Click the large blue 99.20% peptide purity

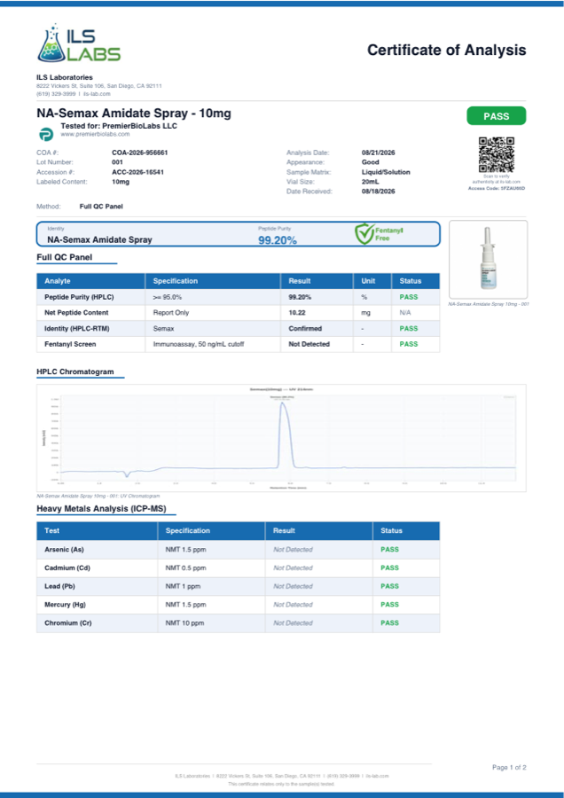click(278, 240)
